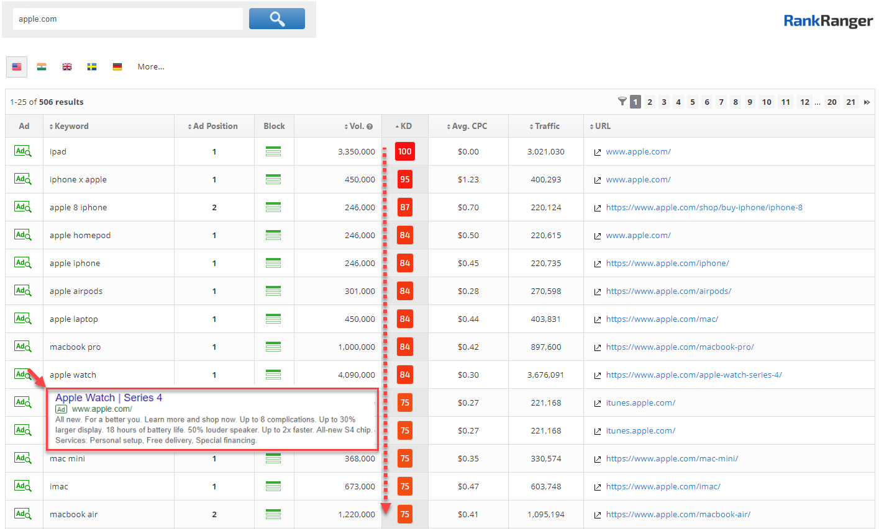Click the Apple Watch Series 4 ad title

point(109,398)
